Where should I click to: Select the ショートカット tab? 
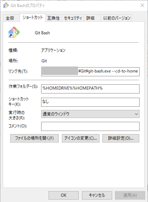(33, 18)
